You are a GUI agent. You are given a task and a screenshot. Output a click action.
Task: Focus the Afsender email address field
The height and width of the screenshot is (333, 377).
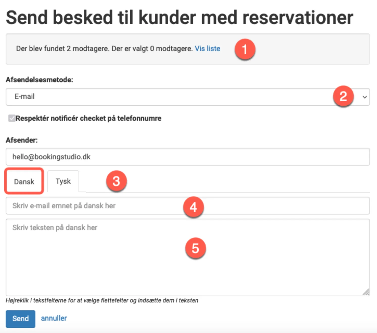pos(187,157)
